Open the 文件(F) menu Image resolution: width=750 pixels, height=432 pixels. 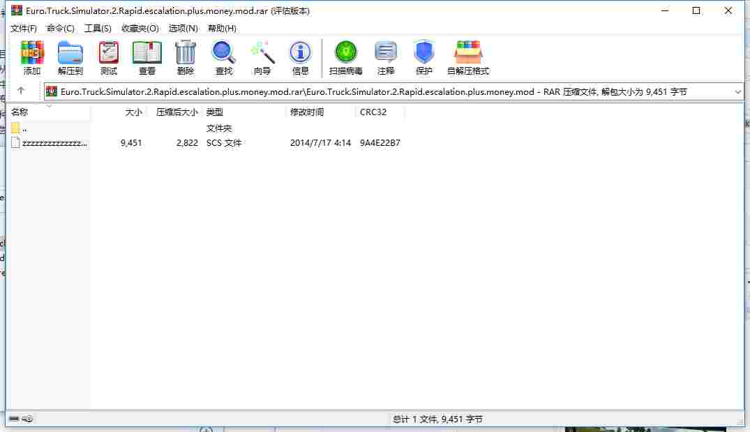[x=24, y=28]
